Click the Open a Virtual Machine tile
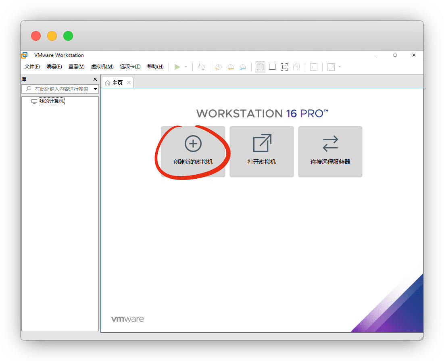 pyautogui.click(x=262, y=151)
